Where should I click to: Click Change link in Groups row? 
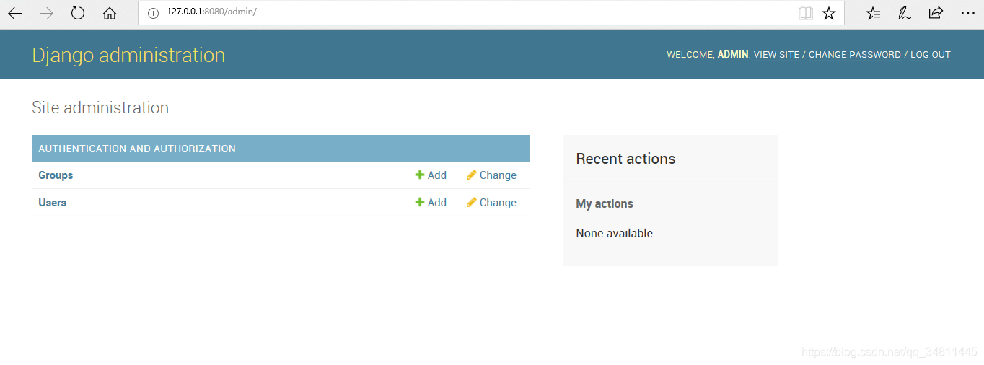click(498, 175)
